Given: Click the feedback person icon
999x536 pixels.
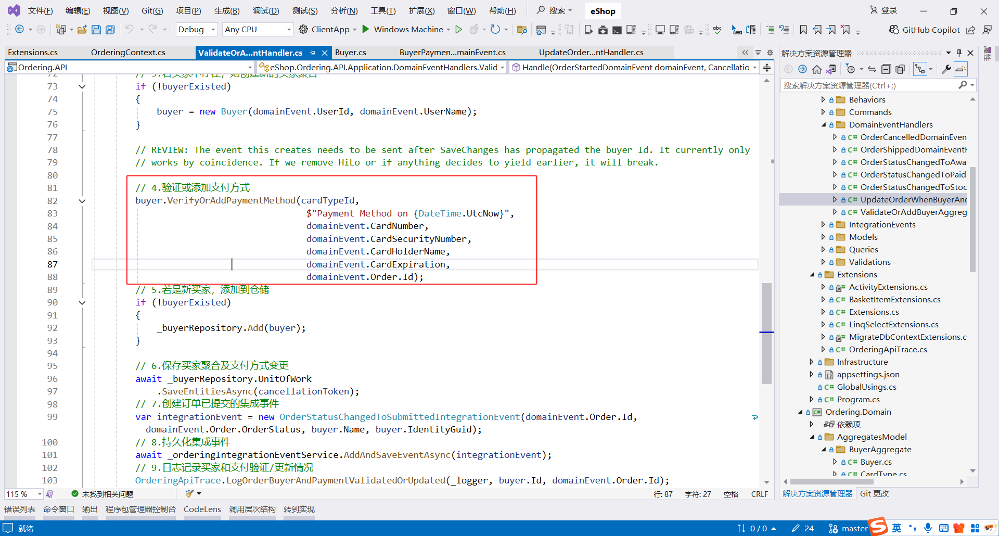Looking at the screenshot, I should coord(987,30).
